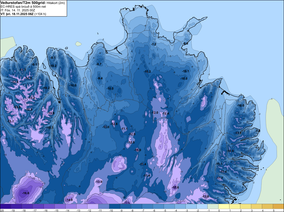The height and width of the screenshot is (212, 284).
Task: Click legend swatch between 2 and 3
Action: coord(246,206)
